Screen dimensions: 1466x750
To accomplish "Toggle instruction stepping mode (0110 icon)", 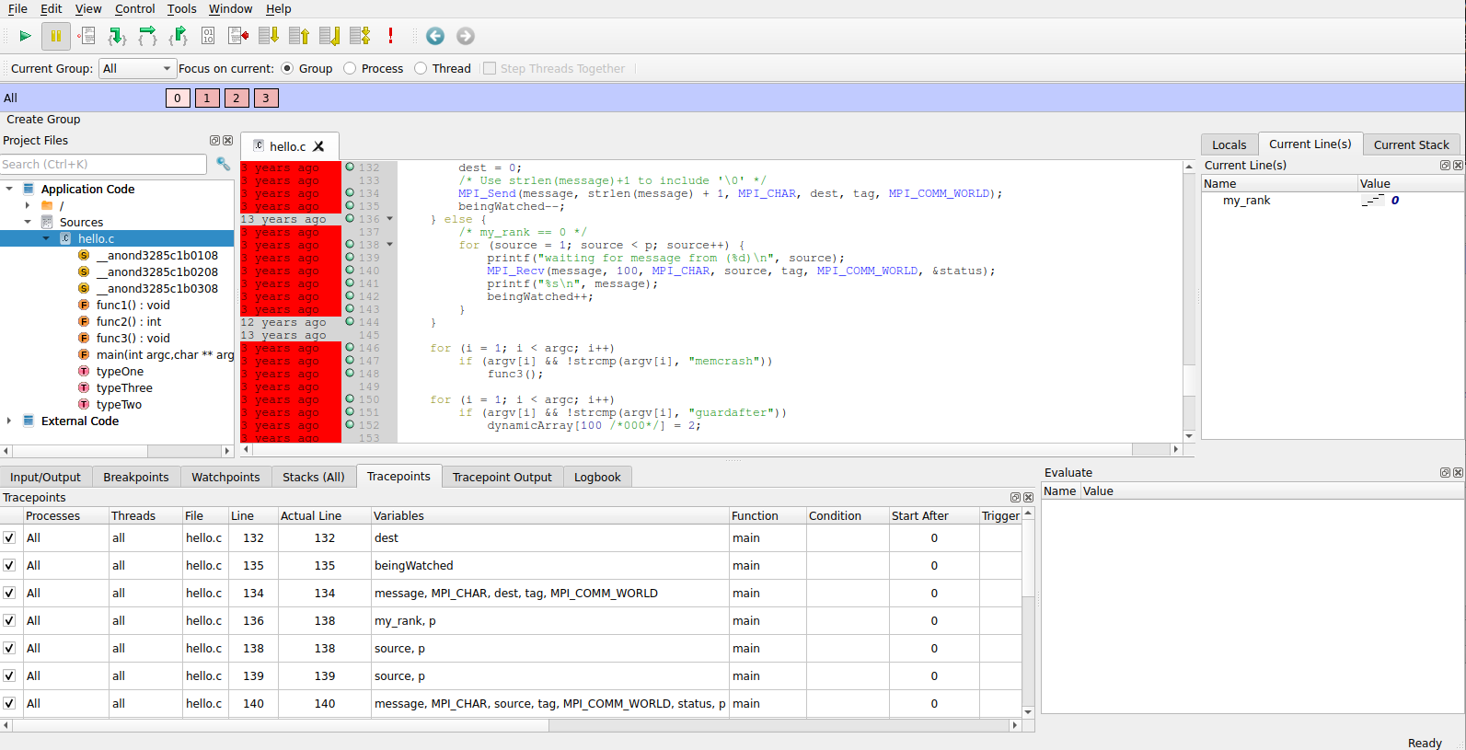I will (x=208, y=36).
